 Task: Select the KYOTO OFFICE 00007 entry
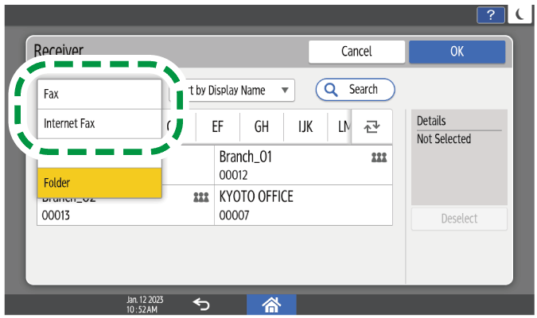coord(304,205)
